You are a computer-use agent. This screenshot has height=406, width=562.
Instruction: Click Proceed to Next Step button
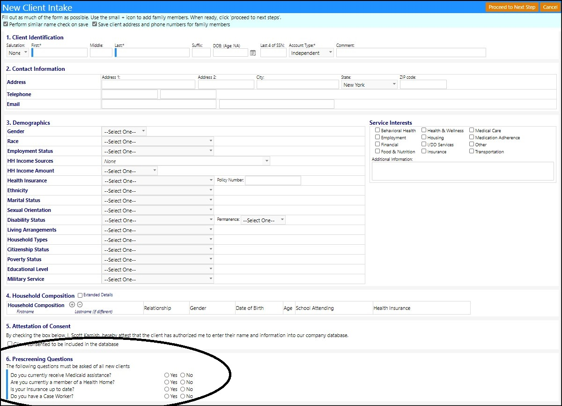point(512,7)
